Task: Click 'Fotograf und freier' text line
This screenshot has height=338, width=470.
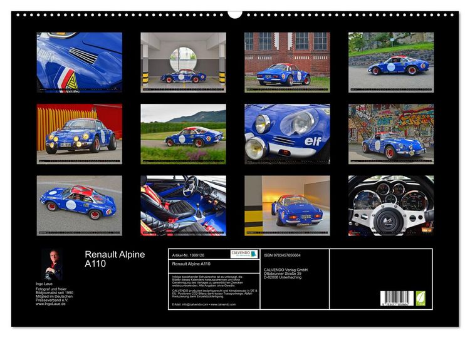Action: (x=51, y=289)
